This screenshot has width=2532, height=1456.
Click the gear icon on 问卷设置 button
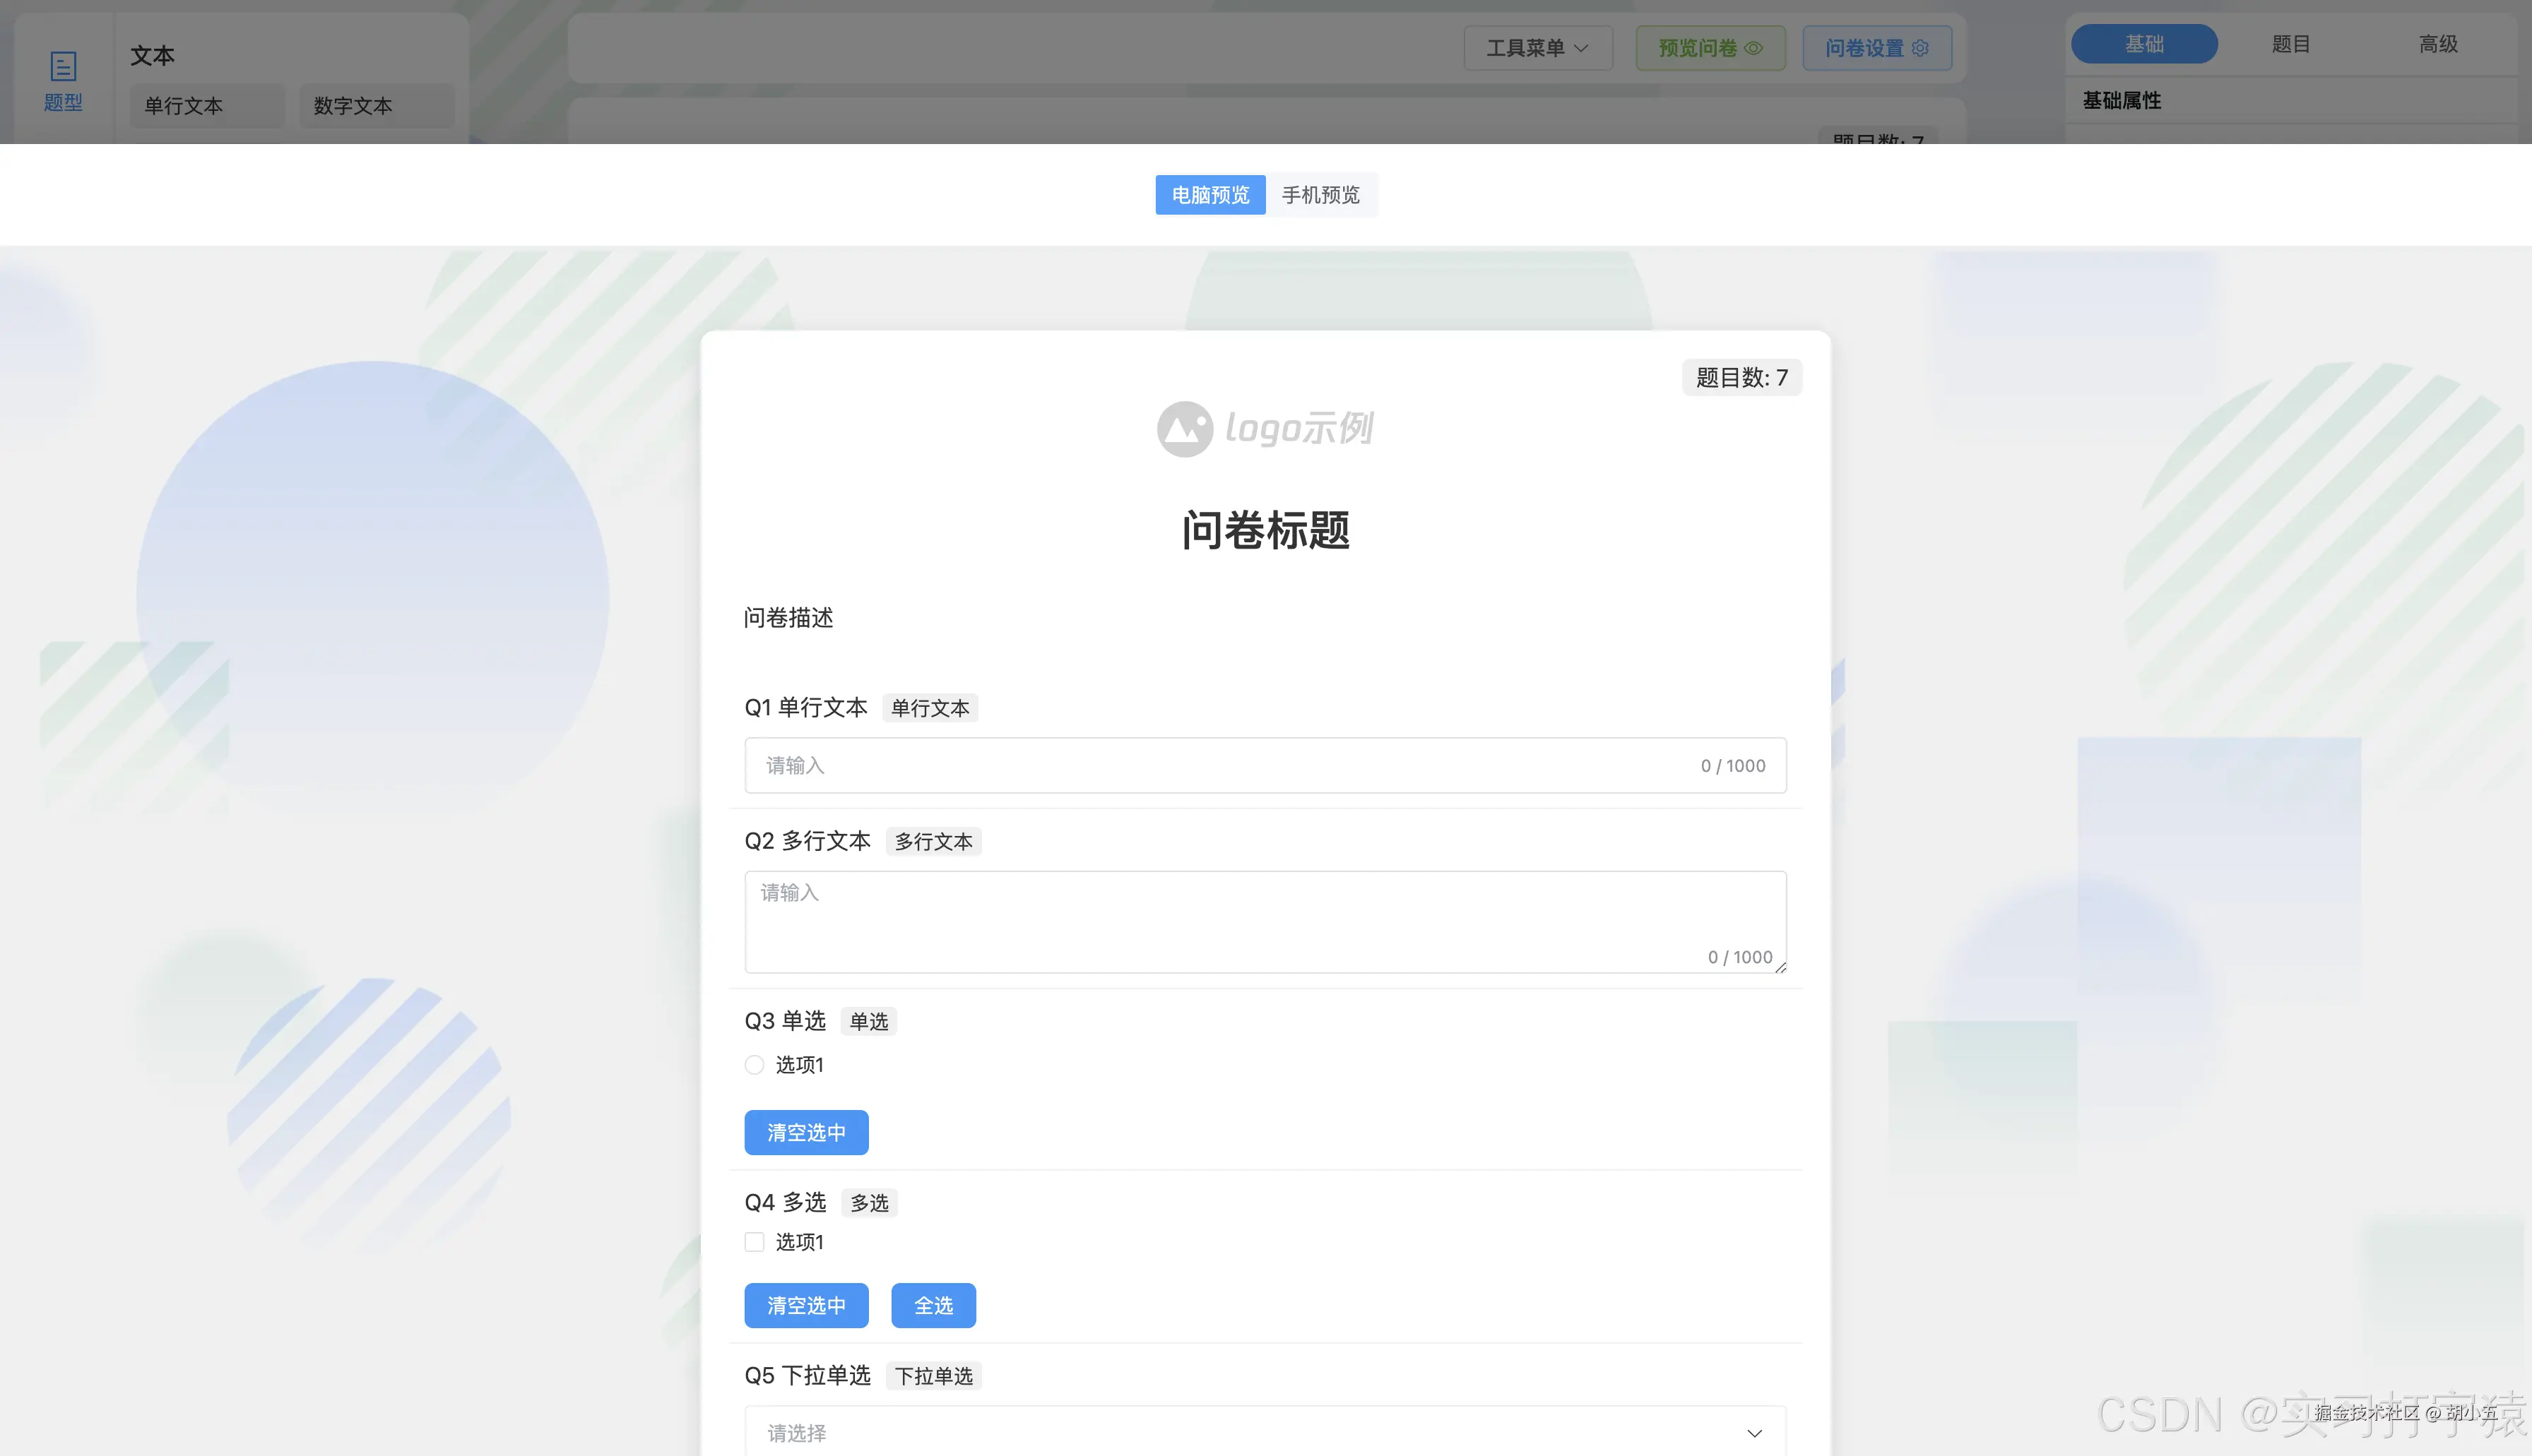[x=1919, y=47]
